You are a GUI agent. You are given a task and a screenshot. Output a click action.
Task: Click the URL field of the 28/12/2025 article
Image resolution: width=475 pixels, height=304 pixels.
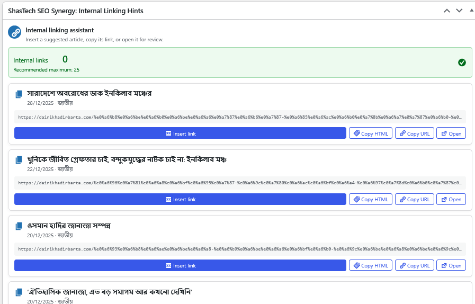click(x=240, y=117)
